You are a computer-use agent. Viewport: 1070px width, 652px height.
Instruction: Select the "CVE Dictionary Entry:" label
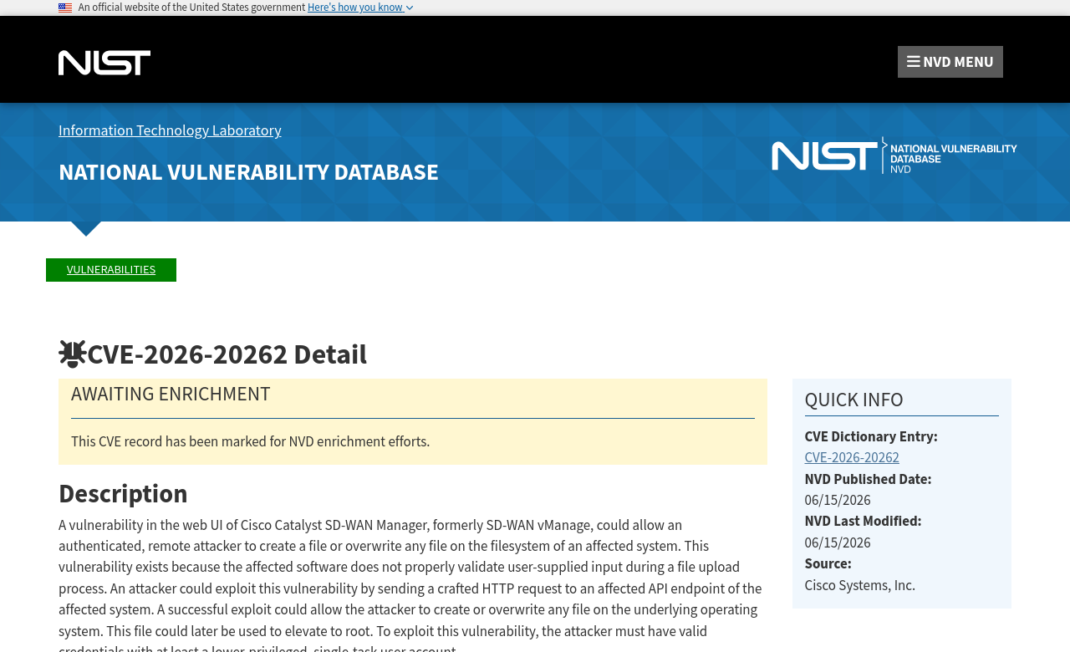[871, 436]
